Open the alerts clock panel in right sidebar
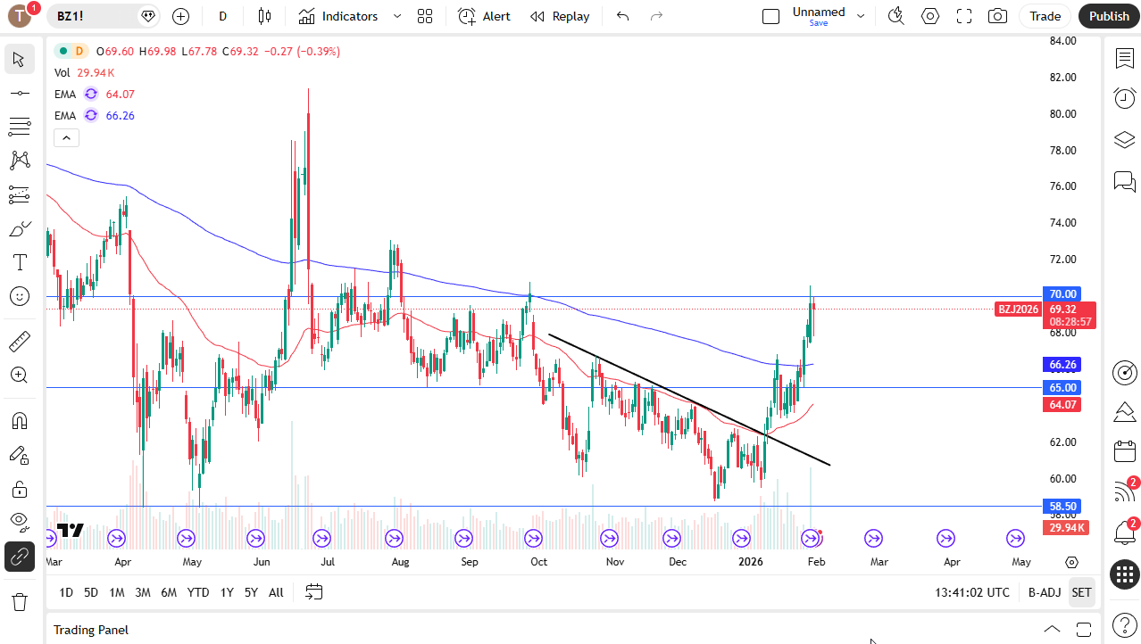 pyautogui.click(x=1124, y=98)
